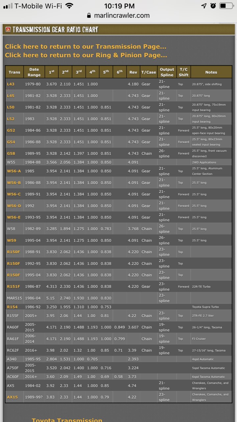
Task: Tap the alarm clock status icon
Action: click(213, 6)
